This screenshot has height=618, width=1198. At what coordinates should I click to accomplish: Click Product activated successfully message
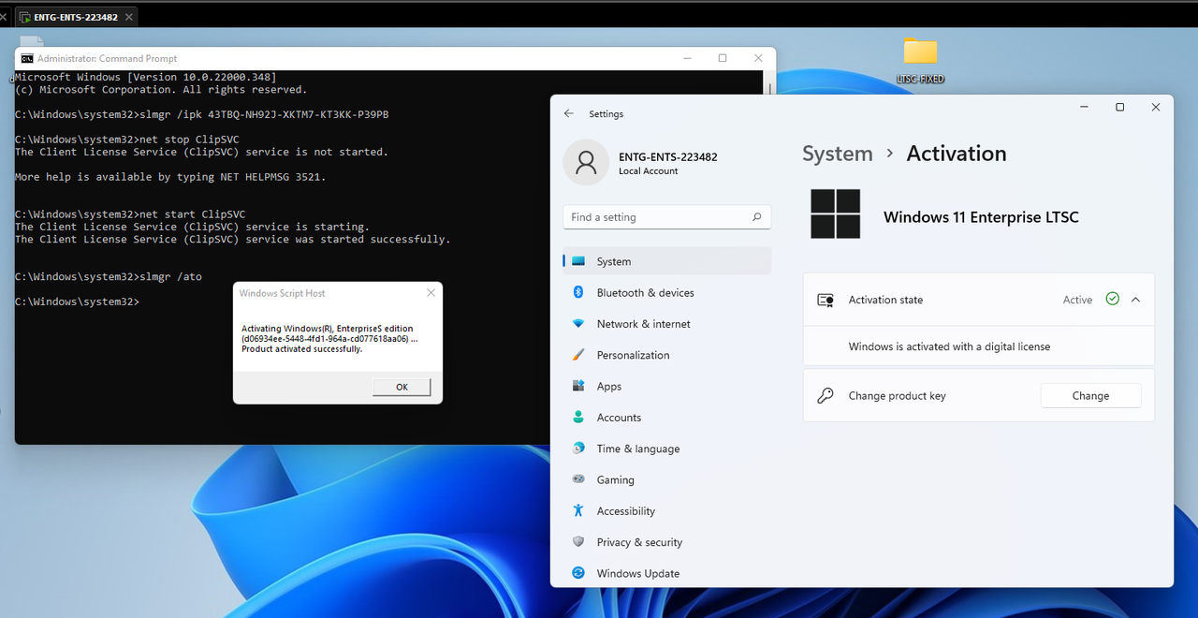click(x=301, y=349)
